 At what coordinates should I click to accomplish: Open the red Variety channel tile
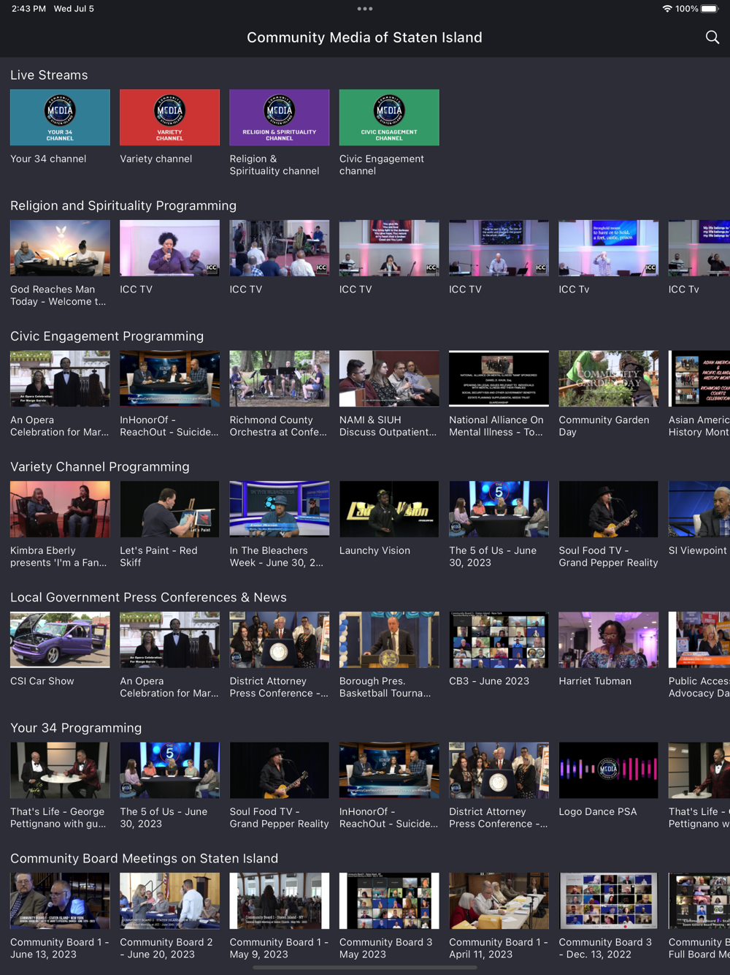(x=169, y=118)
